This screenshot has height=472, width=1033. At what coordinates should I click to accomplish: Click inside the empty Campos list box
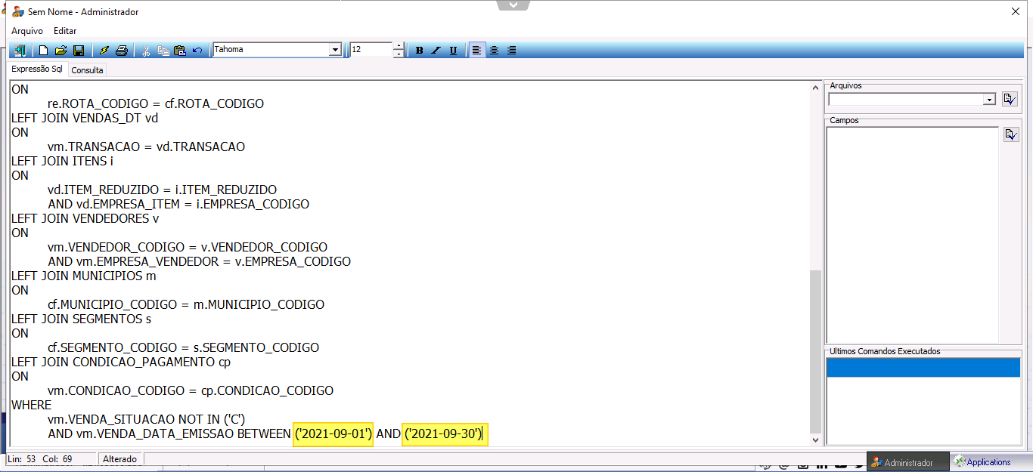[913, 235]
